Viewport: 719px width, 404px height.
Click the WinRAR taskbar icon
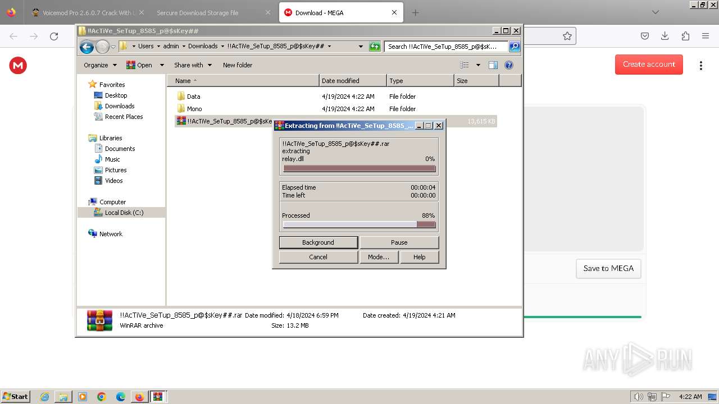(x=158, y=397)
